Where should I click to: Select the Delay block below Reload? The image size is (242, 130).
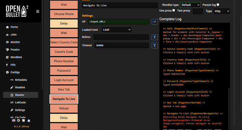point(64,118)
